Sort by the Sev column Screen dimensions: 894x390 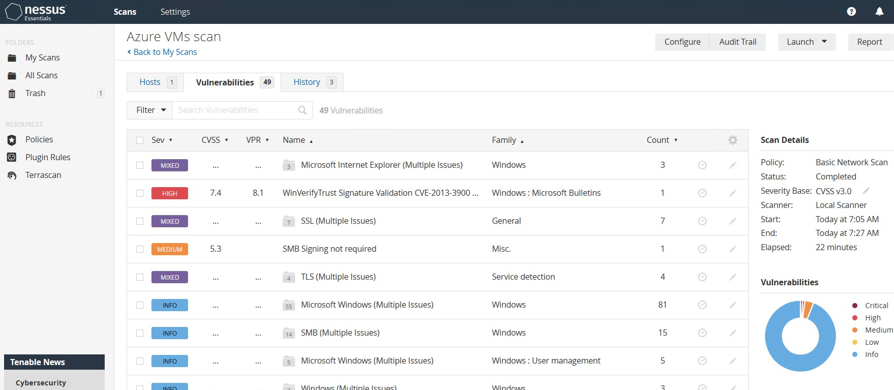point(162,140)
